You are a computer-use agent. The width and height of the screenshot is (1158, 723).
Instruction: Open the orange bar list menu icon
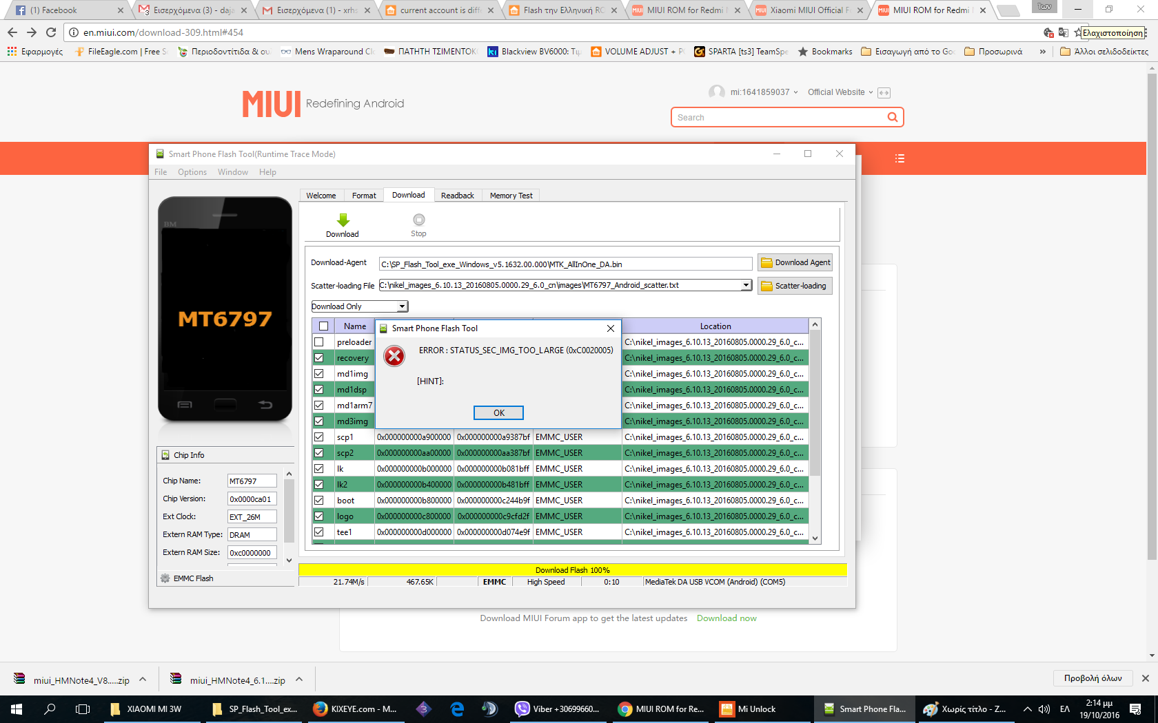pos(900,158)
